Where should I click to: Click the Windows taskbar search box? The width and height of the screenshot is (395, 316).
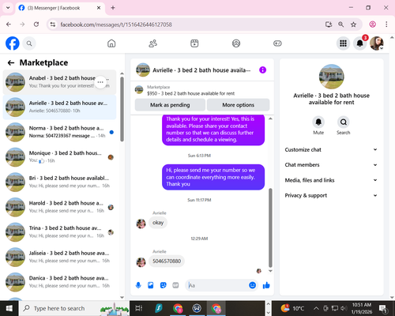(x=73, y=308)
